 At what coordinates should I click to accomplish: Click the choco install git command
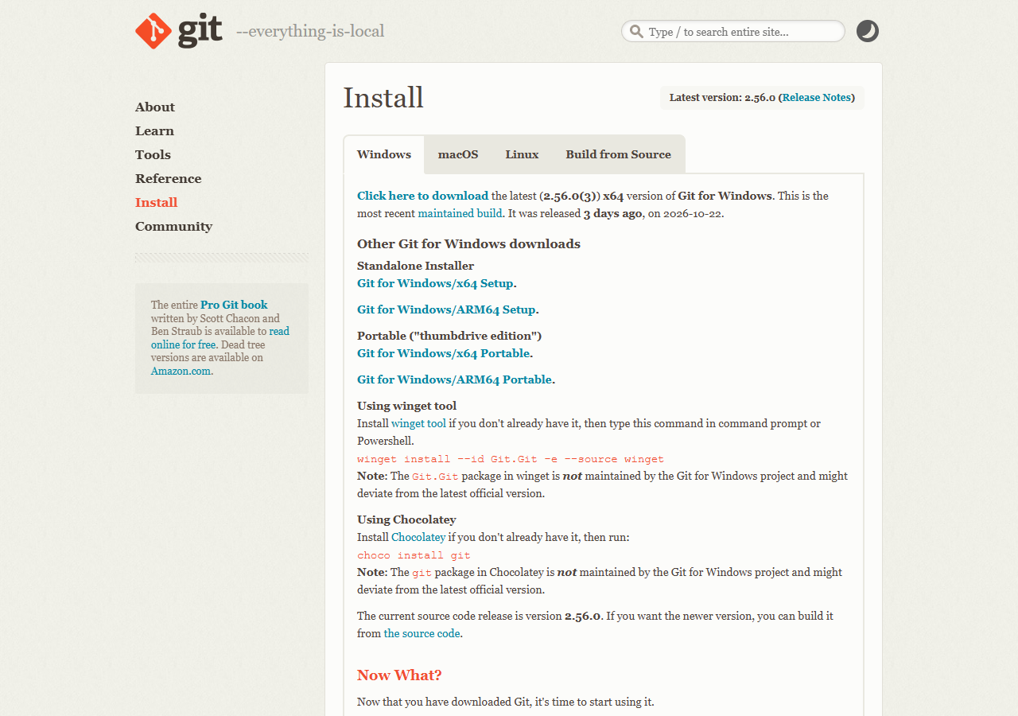[x=414, y=555]
